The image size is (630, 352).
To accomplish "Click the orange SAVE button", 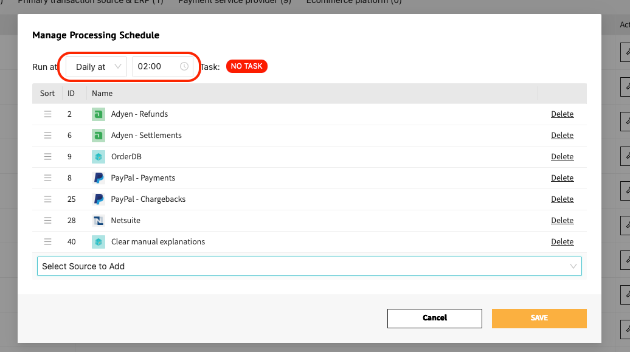I will pyautogui.click(x=539, y=318).
